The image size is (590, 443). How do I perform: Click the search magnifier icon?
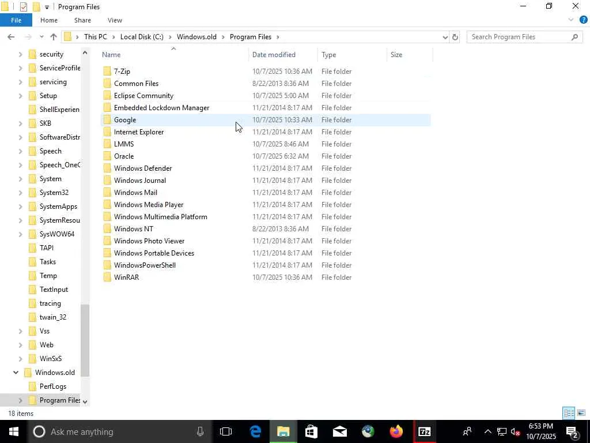tap(574, 37)
